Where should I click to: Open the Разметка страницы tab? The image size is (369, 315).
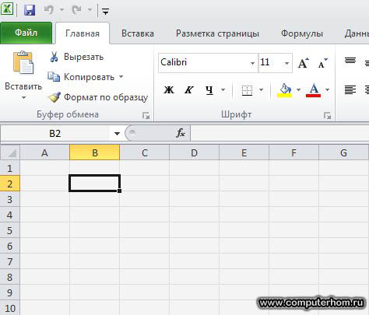coord(217,33)
